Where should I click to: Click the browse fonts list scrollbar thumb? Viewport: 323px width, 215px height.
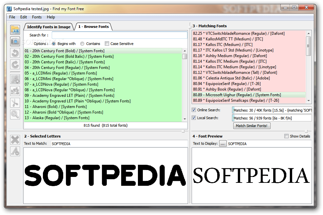(185, 56)
